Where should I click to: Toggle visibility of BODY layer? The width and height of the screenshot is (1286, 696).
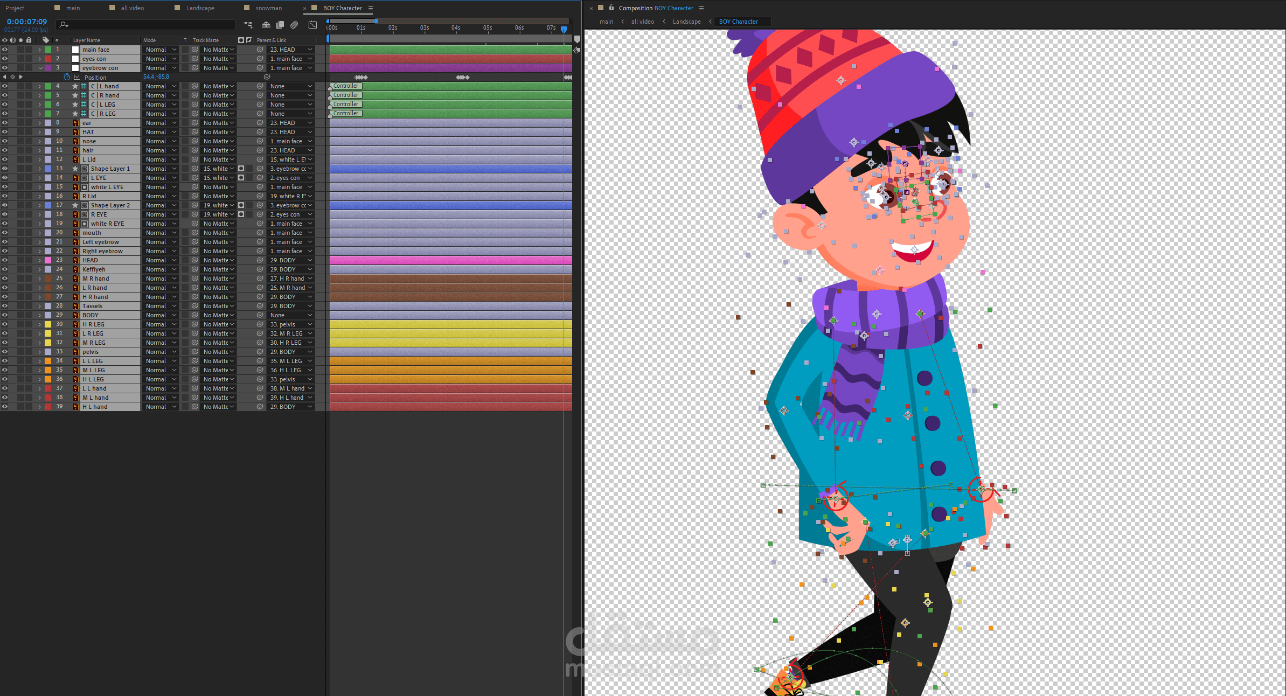point(5,315)
